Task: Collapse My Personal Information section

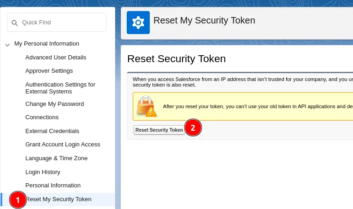Action: click(x=7, y=45)
